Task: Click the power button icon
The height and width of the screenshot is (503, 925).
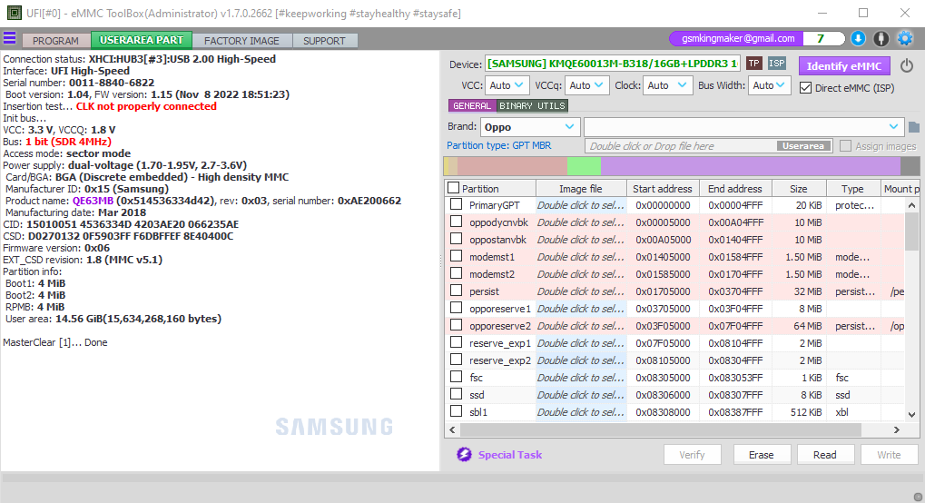Action: (x=907, y=65)
